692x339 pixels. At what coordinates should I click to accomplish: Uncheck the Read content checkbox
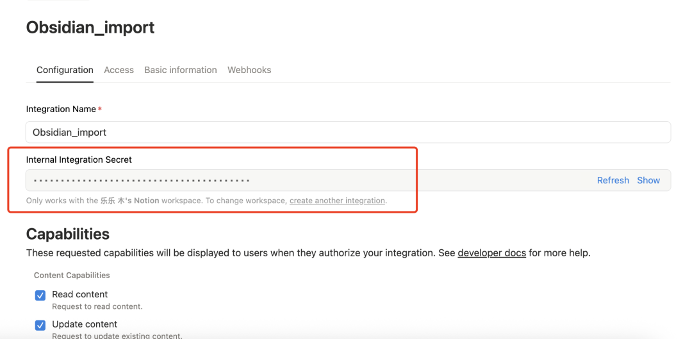pos(40,295)
